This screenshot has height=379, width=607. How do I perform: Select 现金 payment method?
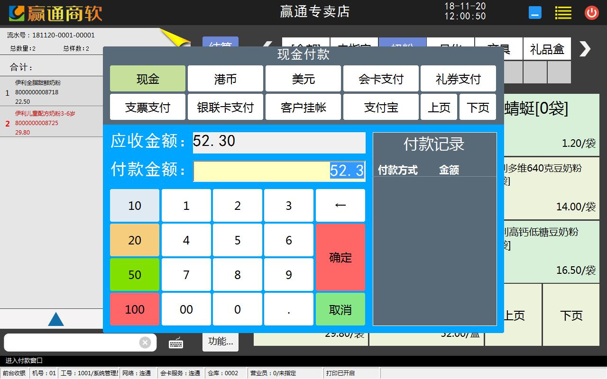tap(147, 79)
